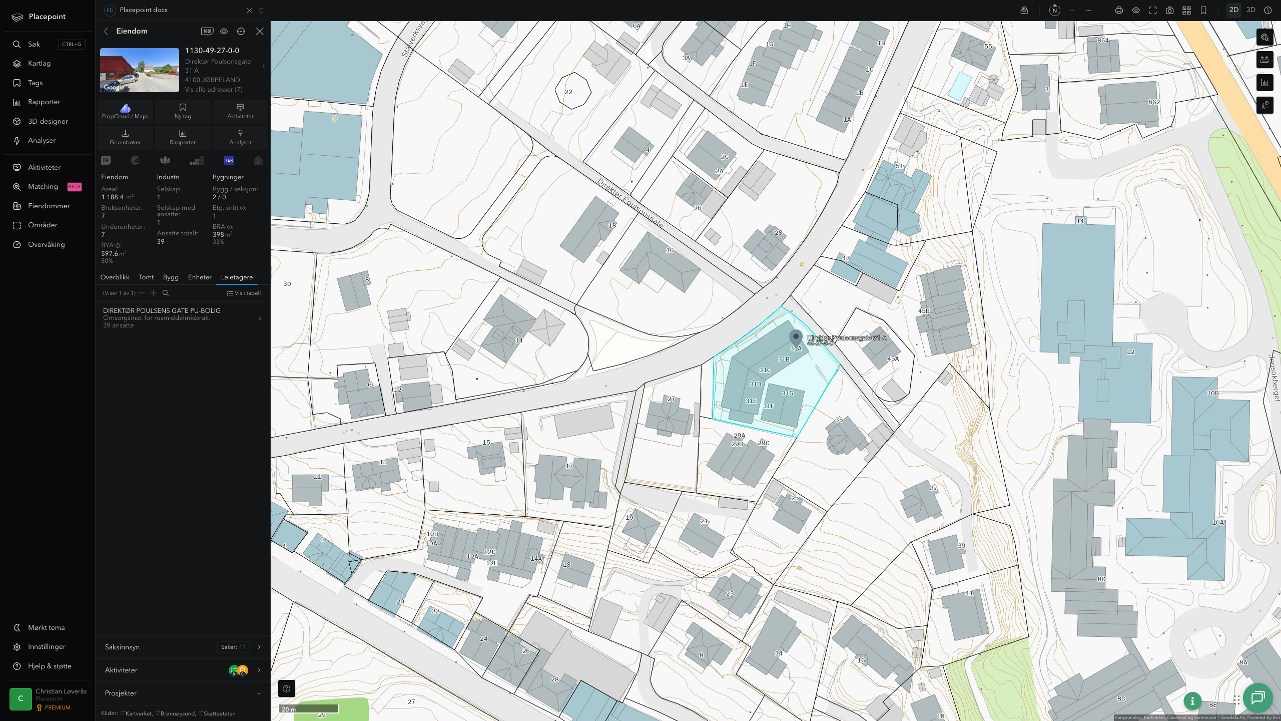Click the TEK badge icon
This screenshot has height=721, width=1281.
229,160
